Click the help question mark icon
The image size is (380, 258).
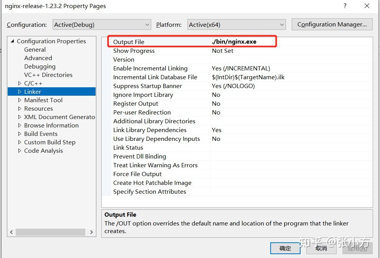[x=345, y=6]
